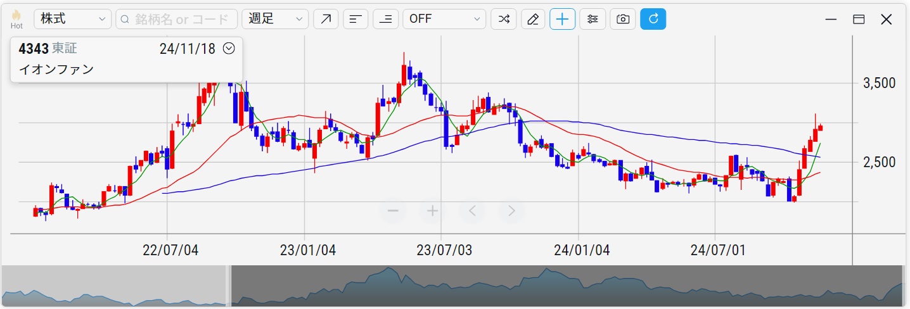This screenshot has width=910, height=309.
Task: Click the 24/01/04 date axis label
Action: [x=582, y=250]
